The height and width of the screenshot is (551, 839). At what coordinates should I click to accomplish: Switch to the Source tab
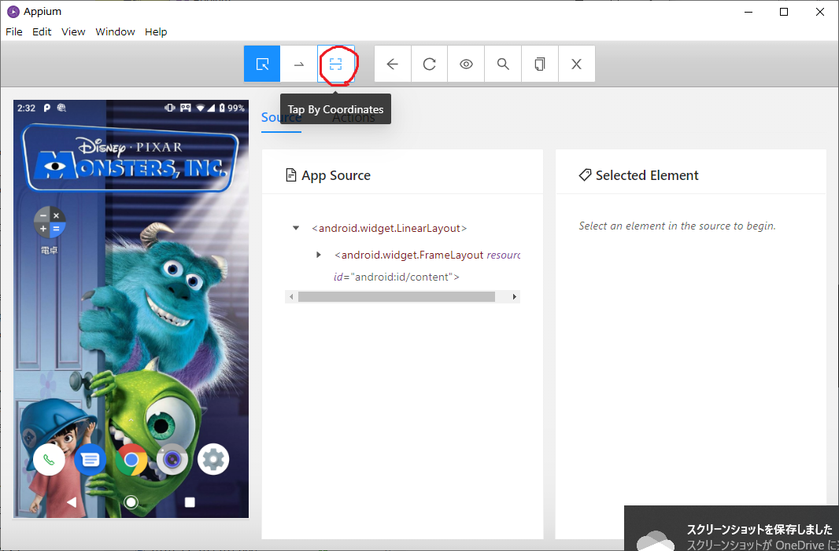point(281,118)
